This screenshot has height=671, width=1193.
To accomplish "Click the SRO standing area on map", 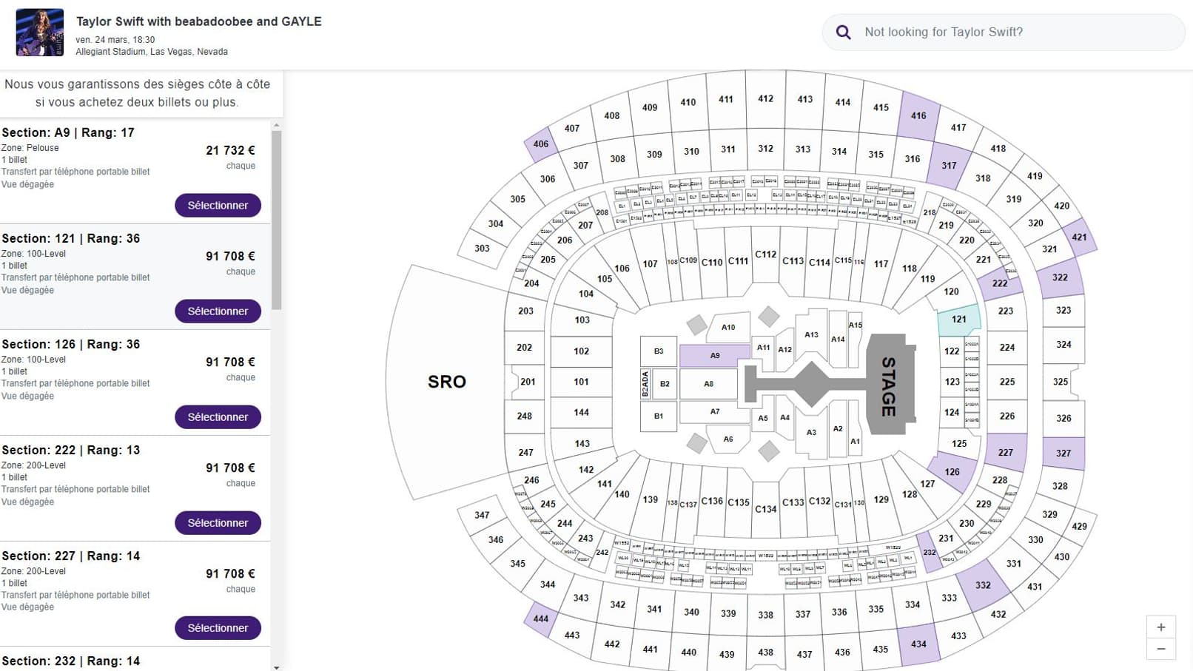I will coord(446,382).
